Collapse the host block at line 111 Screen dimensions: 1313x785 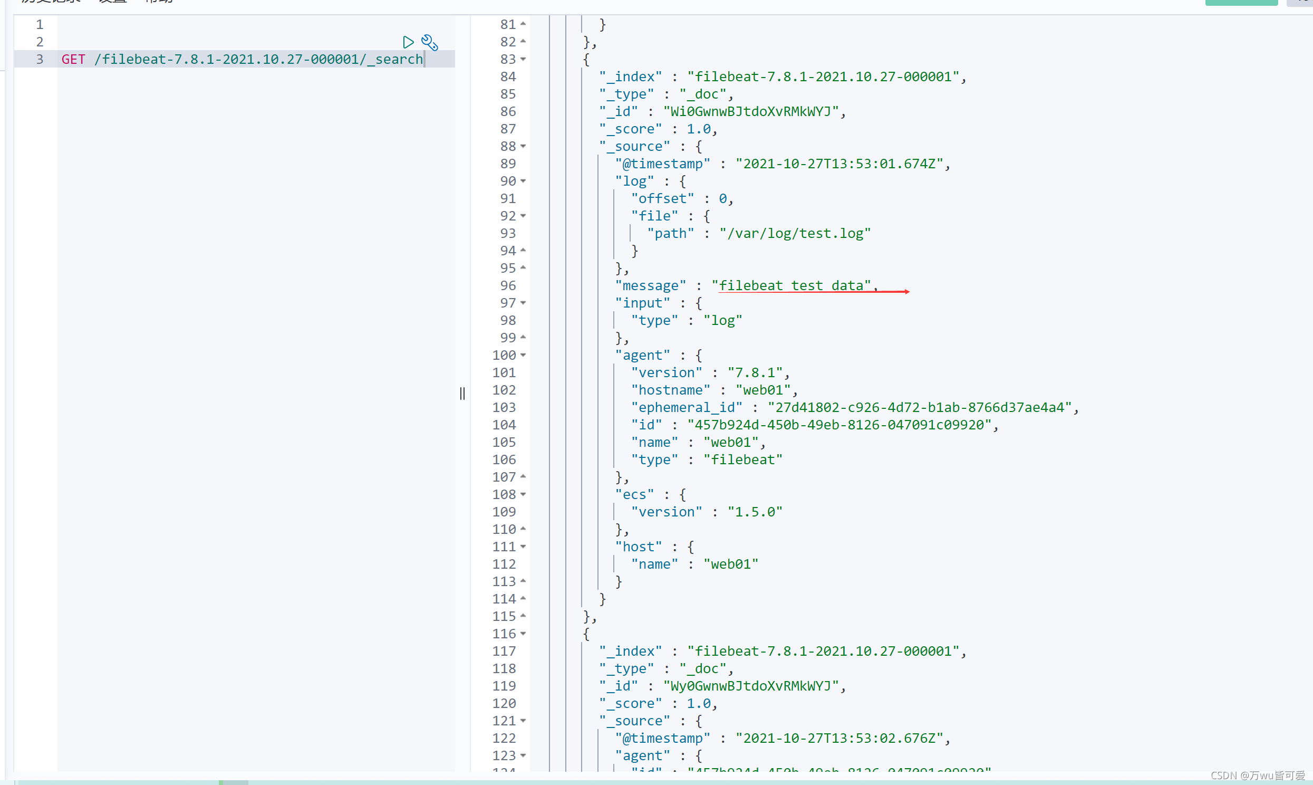point(523,547)
